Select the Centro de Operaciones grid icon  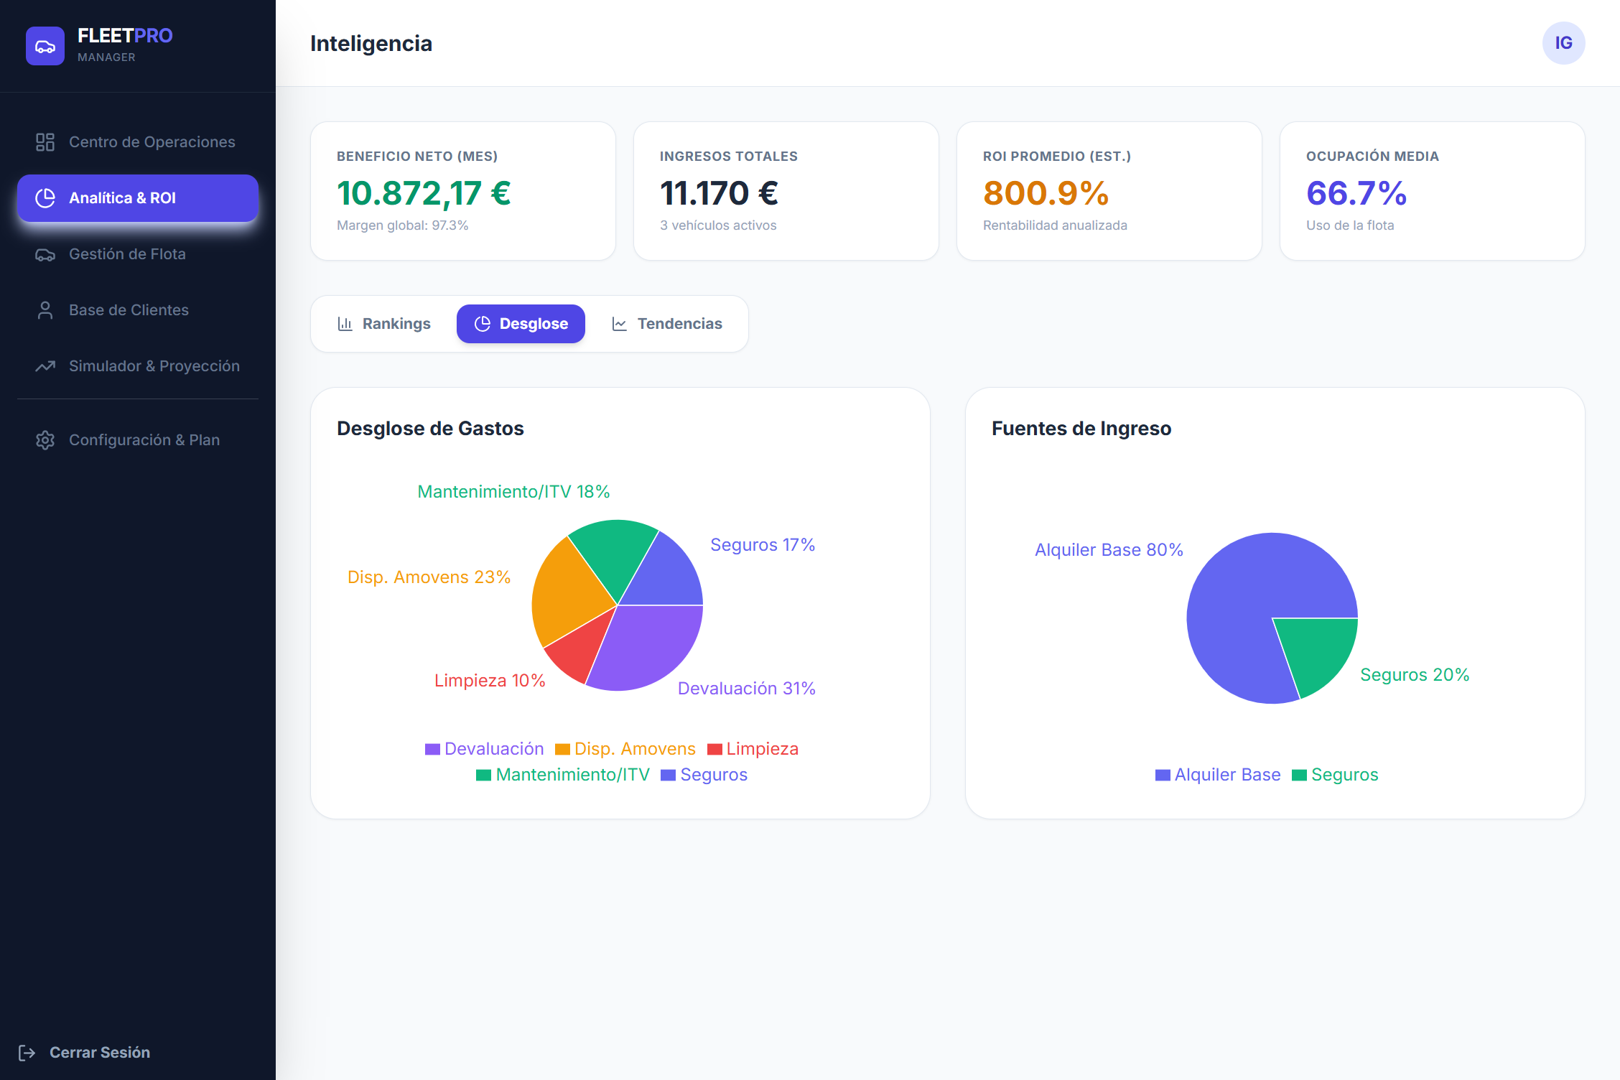click(45, 141)
